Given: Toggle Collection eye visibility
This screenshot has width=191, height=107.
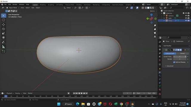Looking at the screenshot, I should pyautogui.click(x=186, y=13).
